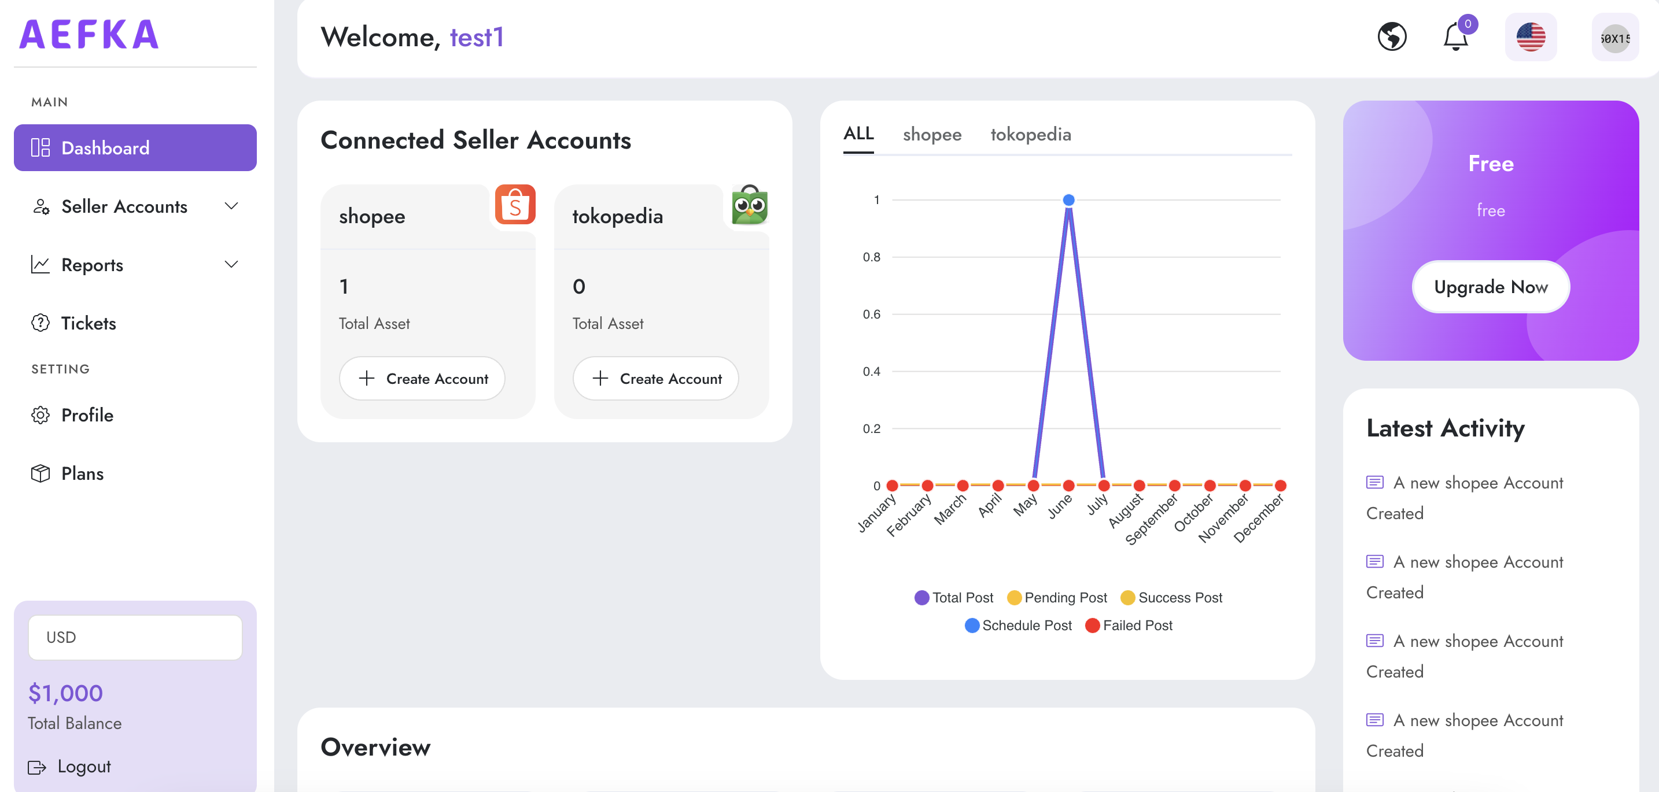Click the Shopee logo icon
This screenshot has width=1659, height=792.
515,205
